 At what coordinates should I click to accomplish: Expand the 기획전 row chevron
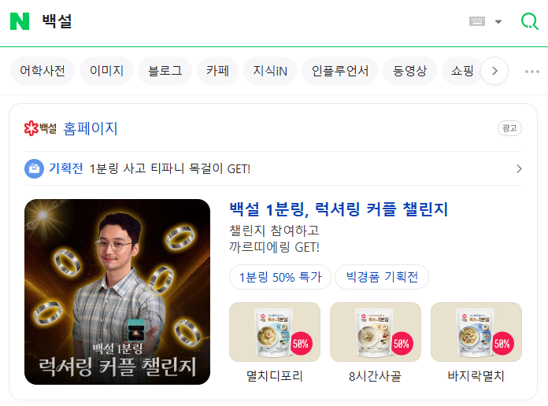(519, 168)
